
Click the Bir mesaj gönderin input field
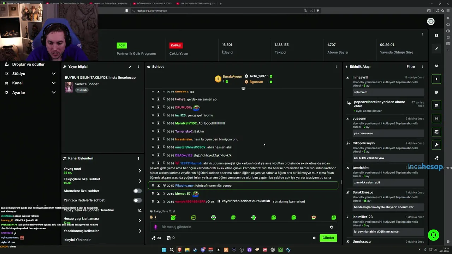(x=243, y=227)
